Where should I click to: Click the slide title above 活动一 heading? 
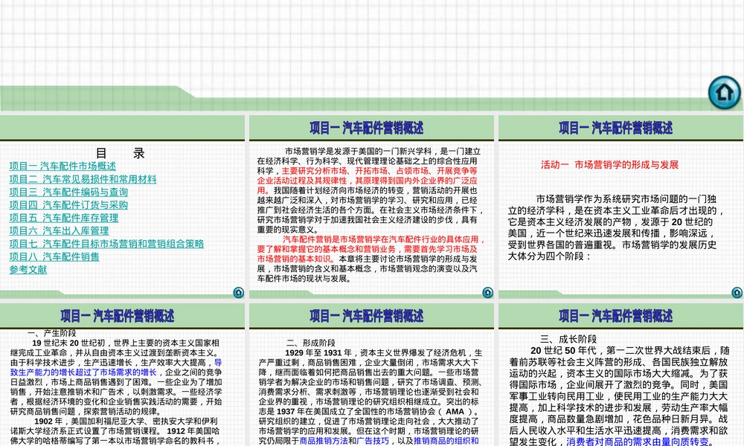click(x=615, y=128)
